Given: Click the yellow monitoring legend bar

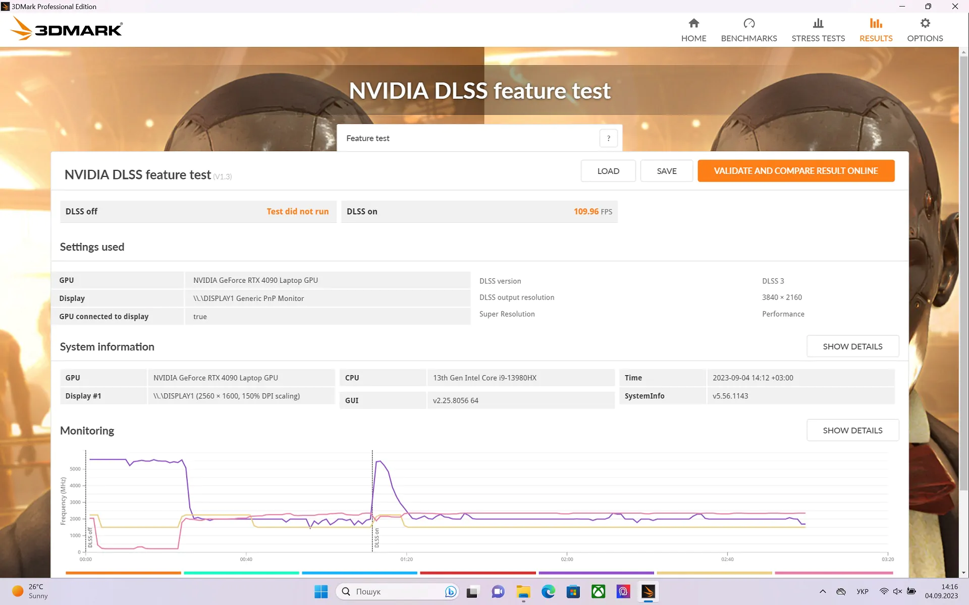Looking at the screenshot, I should pyautogui.click(x=714, y=573).
